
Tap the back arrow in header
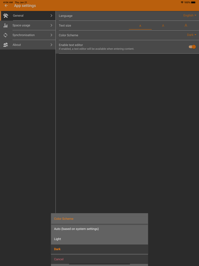click(6, 6)
